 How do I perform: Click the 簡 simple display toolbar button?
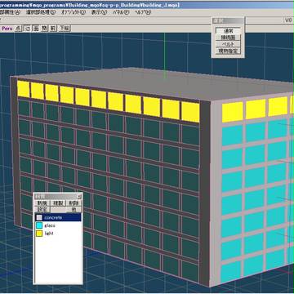(44, 29)
